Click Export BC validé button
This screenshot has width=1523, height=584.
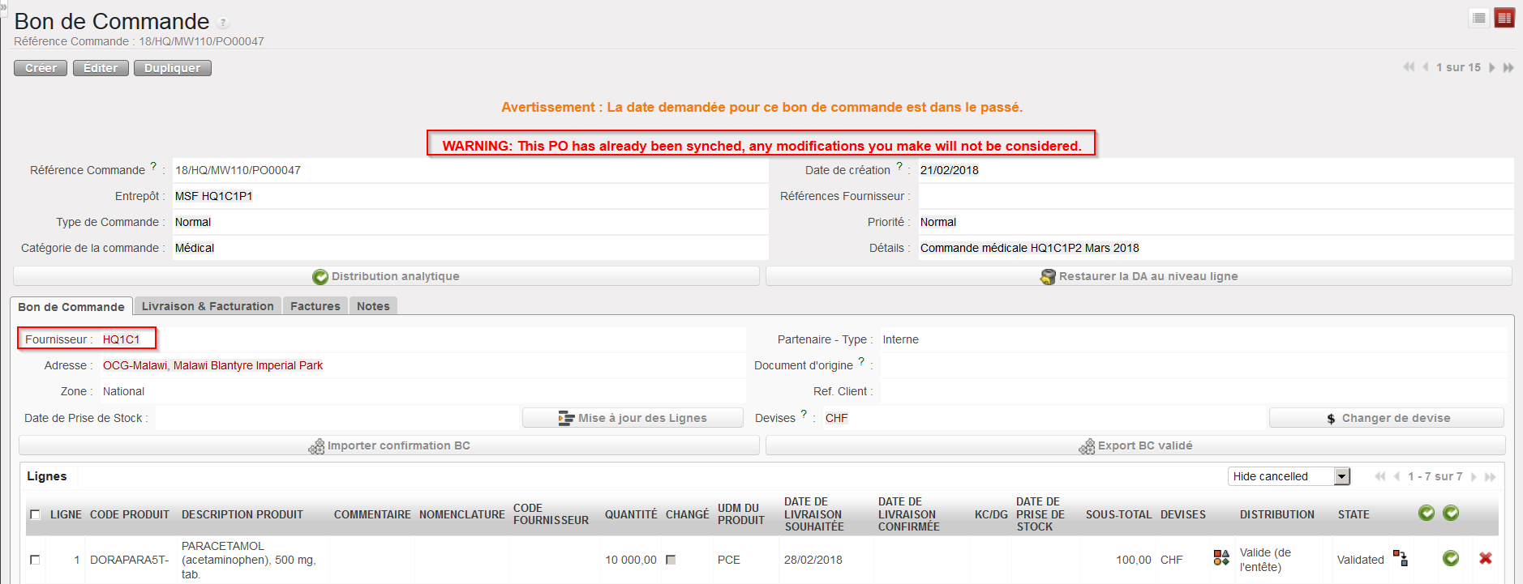click(x=1135, y=445)
